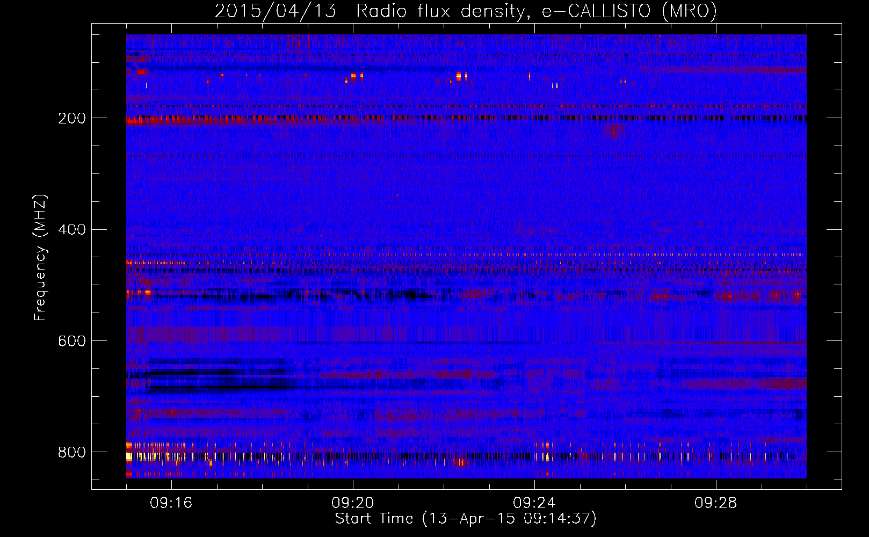The image size is (869, 537).
Task: Click the 400 frequency tick label
Action: click(x=72, y=230)
